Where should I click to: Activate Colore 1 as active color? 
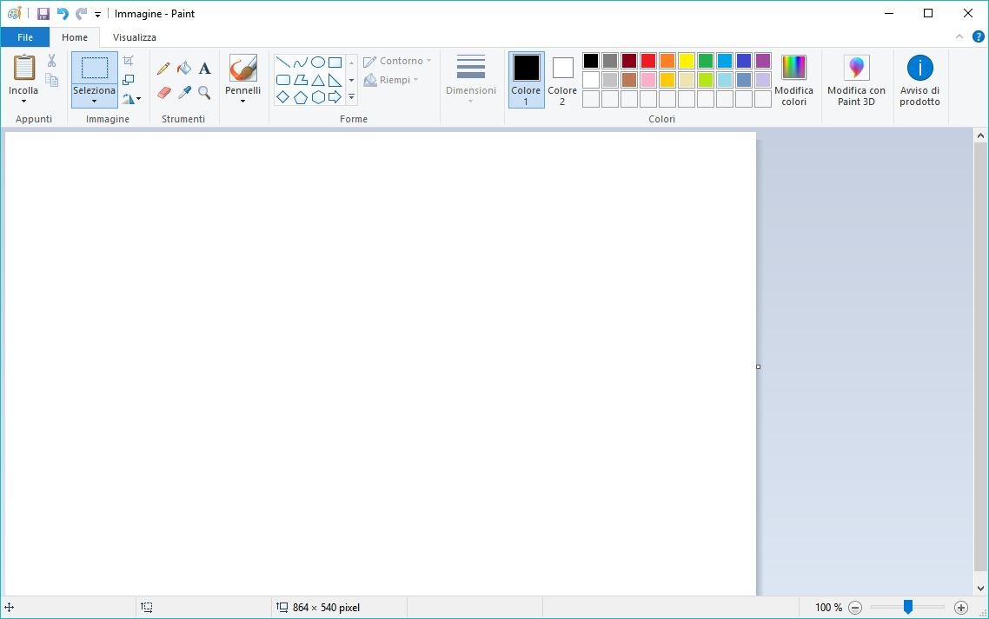[526, 79]
